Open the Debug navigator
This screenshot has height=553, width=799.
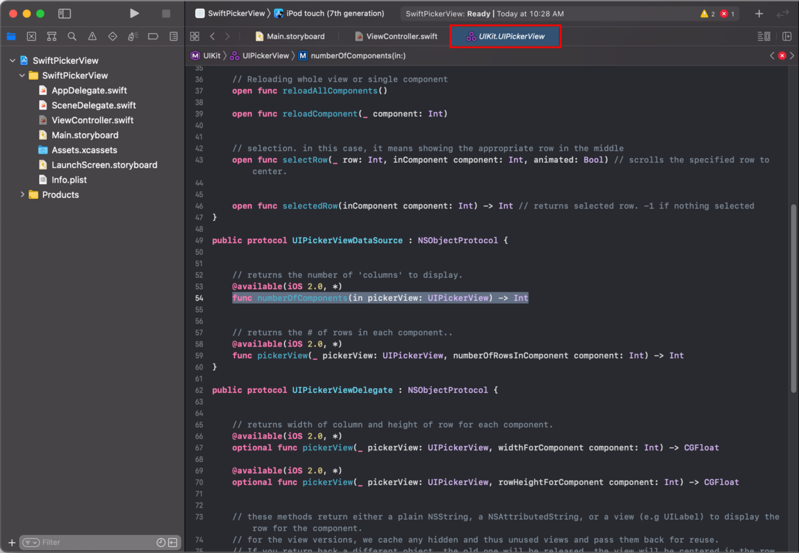(x=133, y=36)
